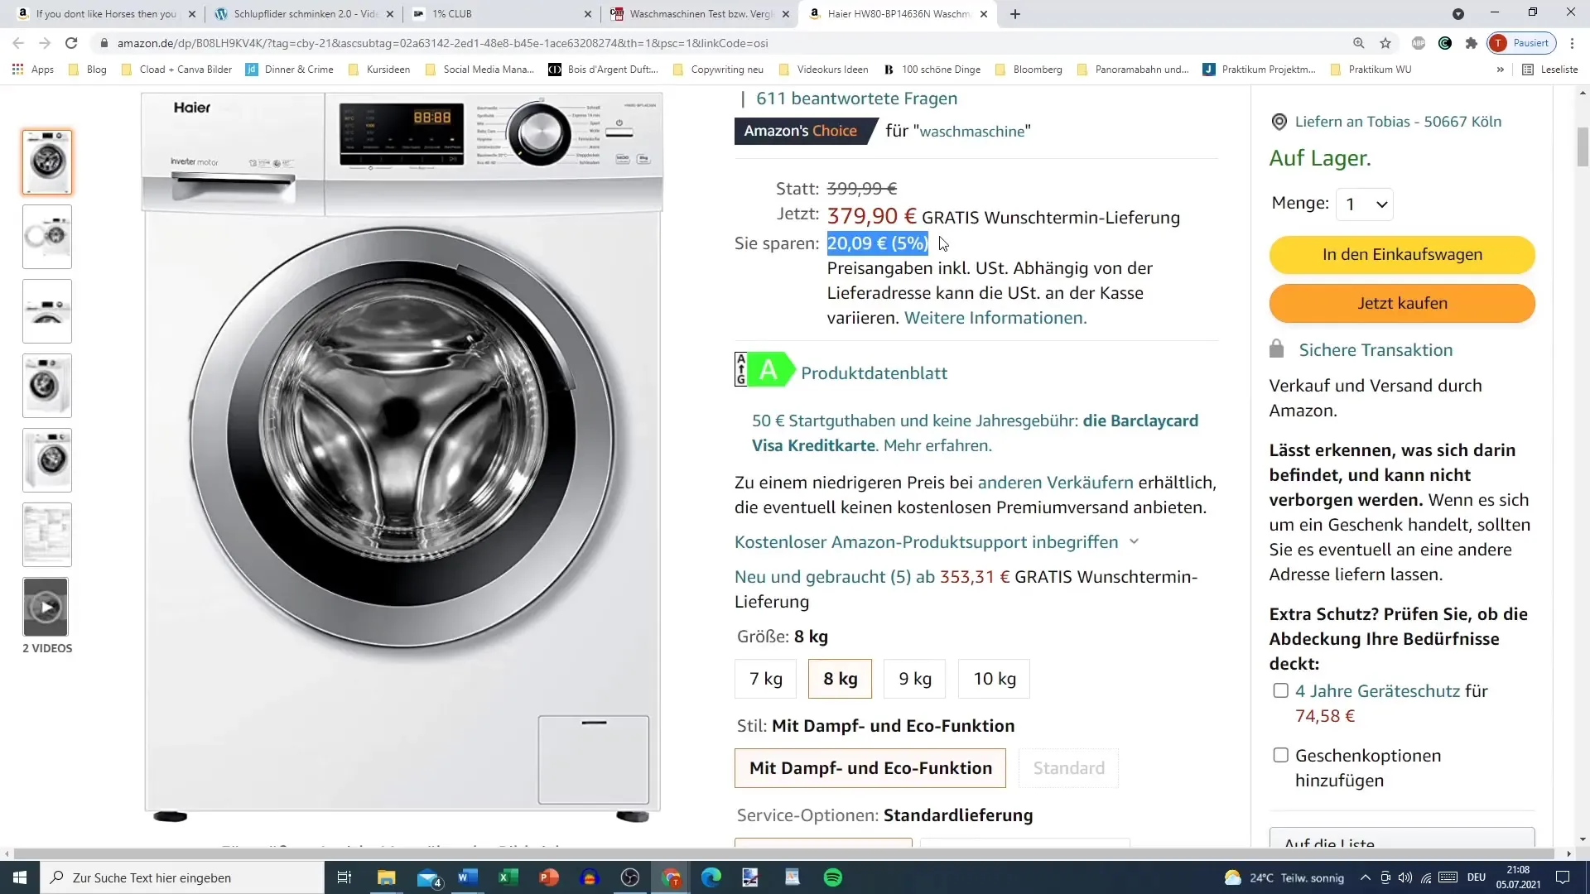The image size is (1590, 894).
Task: Open the zoom magnifier in address bar
Action: pyautogui.click(x=1358, y=43)
